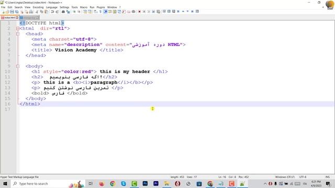Screen dimensions: 335x188
Task: Toggle INS mode in the status bar
Action: tap(327, 177)
